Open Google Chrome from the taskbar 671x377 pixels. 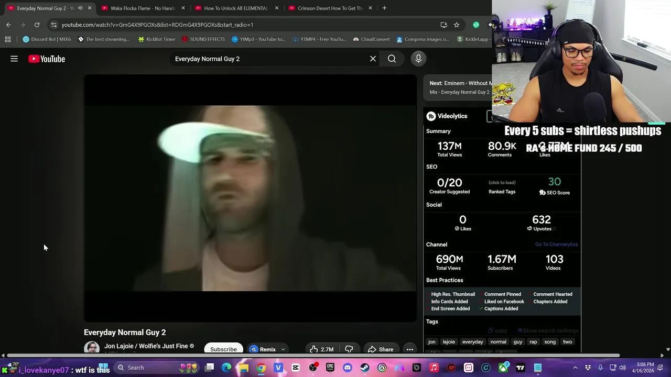[x=261, y=368]
